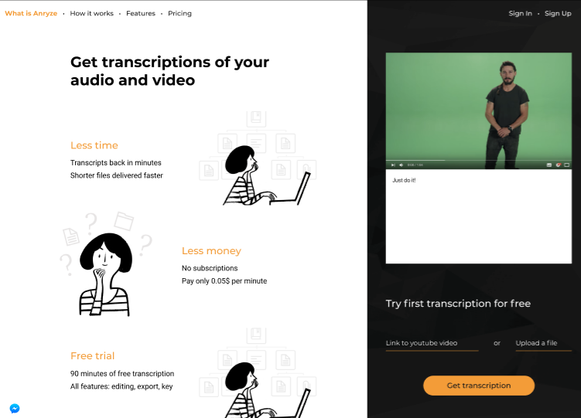The width and height of the screenshot is (581, 418).
Task: Click the 'Less money' heading
Action: click(211, 251)
